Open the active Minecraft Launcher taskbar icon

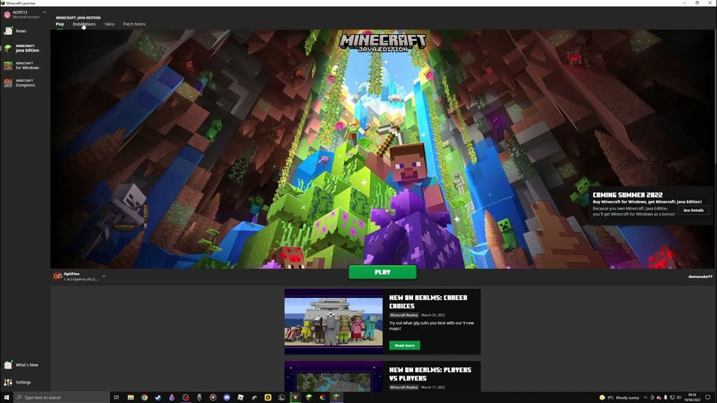(x=336, y=397)
